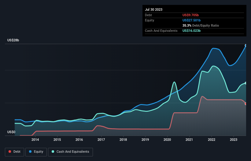Click the US$9.705b debt value
The image size is (251, 161).
point(190,15)
